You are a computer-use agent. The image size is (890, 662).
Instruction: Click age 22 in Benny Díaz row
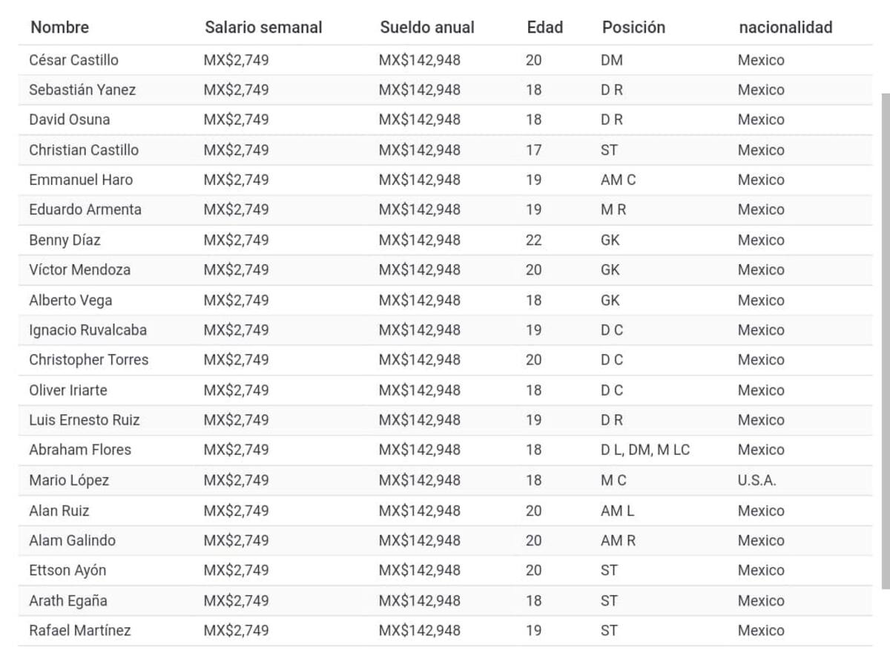tap(533, 240)
